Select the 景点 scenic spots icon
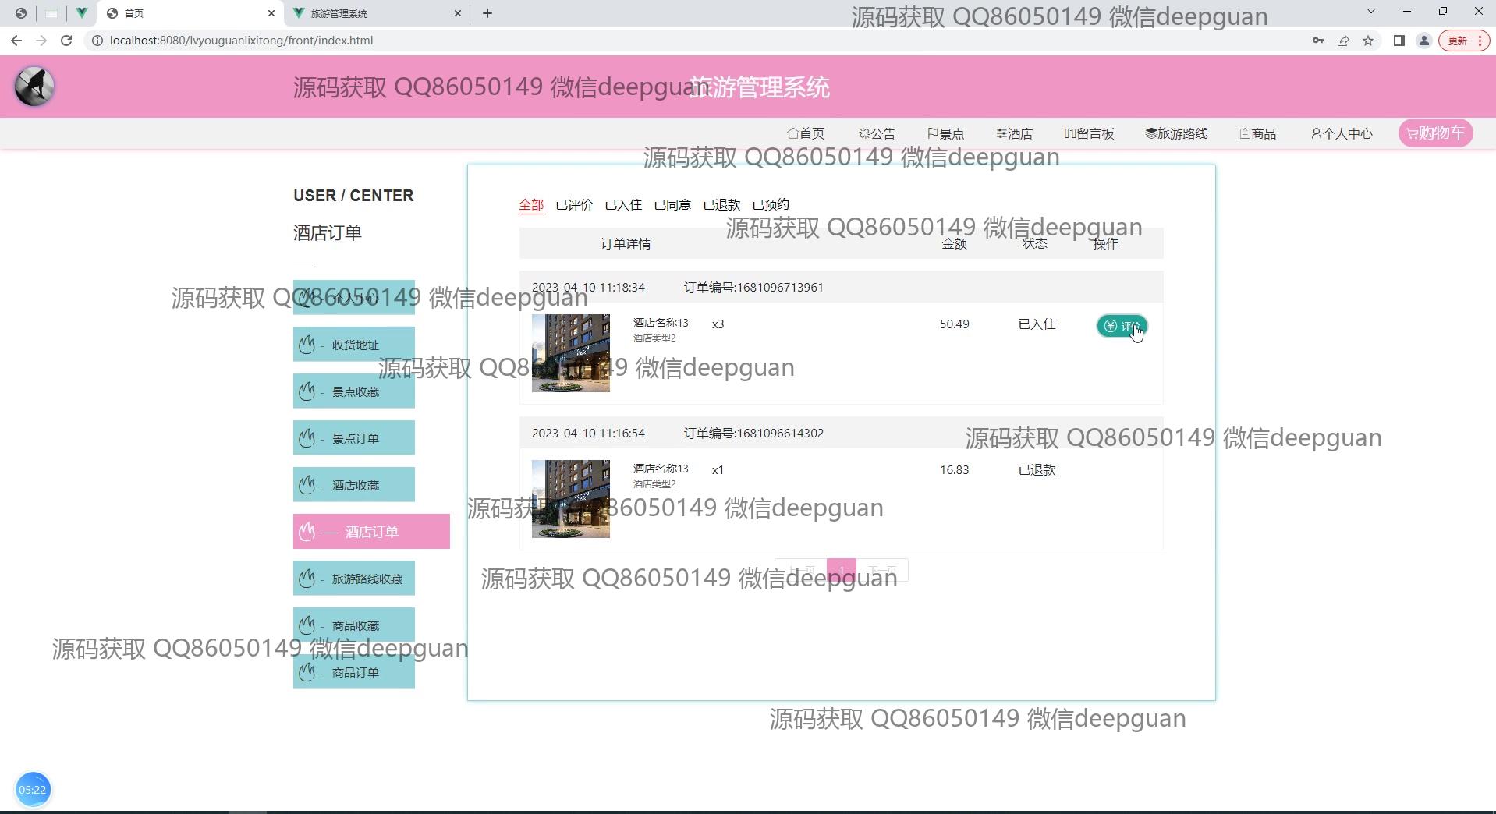This screenshot has height=814, width=1496. click(946, 133)
